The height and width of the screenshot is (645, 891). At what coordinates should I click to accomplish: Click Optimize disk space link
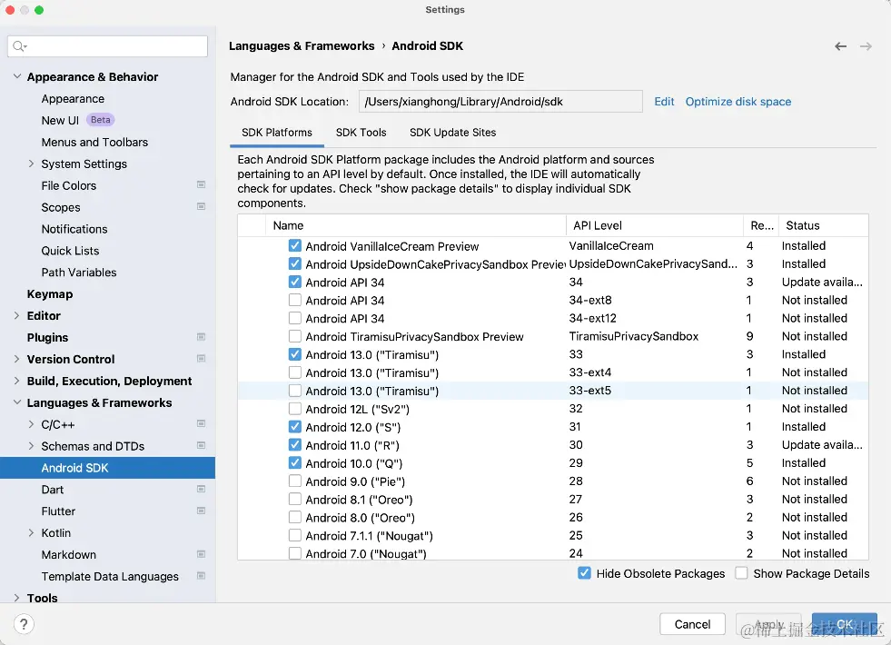click(x=738, y=102)
